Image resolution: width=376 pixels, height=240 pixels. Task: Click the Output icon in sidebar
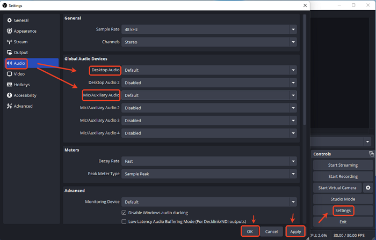click(x=9, y=52)
